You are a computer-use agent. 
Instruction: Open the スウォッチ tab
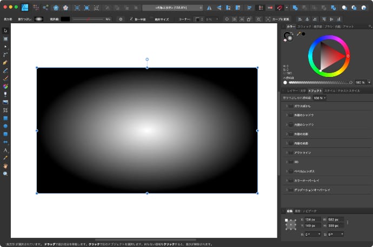[304, 26]
